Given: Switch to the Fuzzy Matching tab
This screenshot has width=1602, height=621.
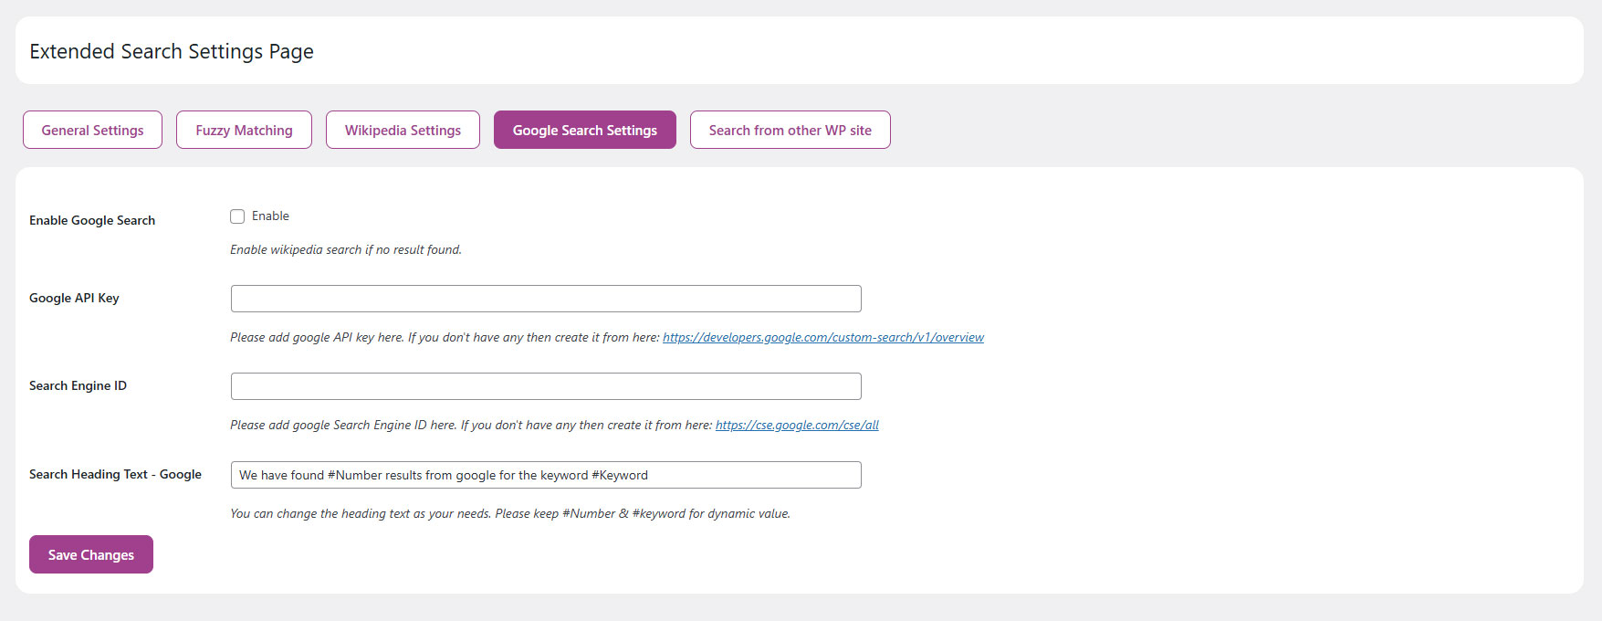Looking at the screenshot, I should pos(244,130).
